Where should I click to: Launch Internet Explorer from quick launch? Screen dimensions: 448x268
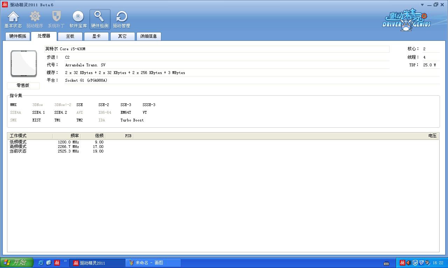tap(41, 263)
